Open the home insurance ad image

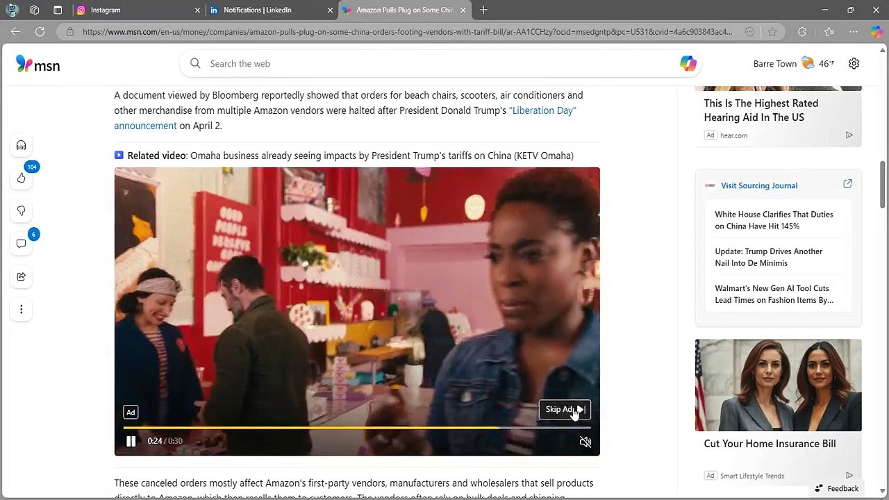tap(778, 385)
